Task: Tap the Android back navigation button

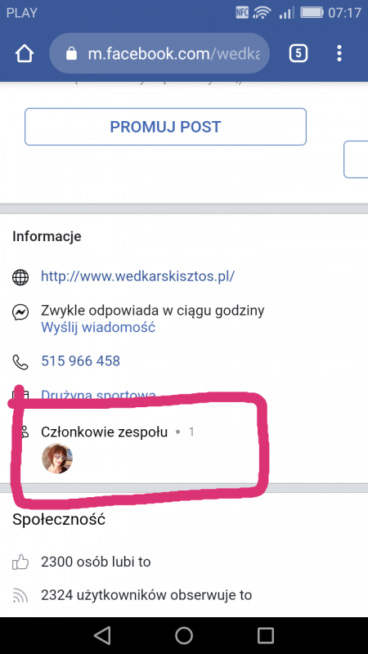Action: click(x=102, y=635)
